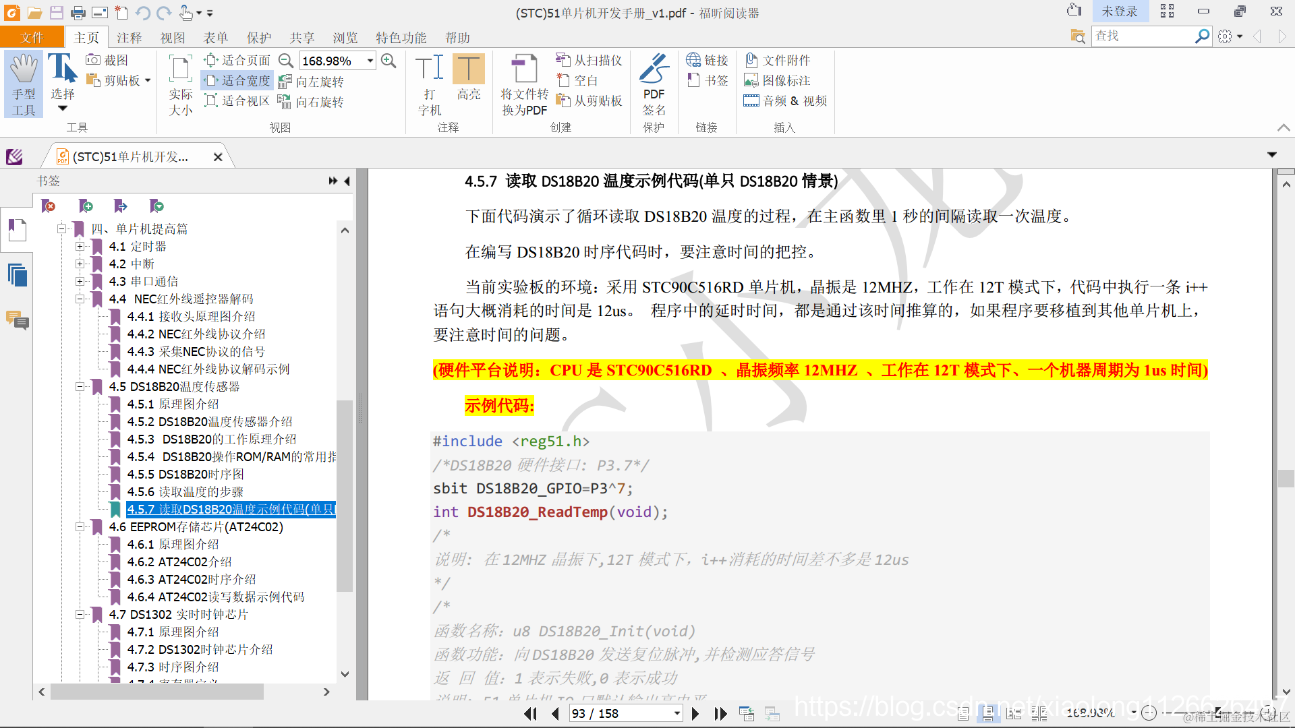Click the 未登录 (Not logged in) button

pos(1119,11)
